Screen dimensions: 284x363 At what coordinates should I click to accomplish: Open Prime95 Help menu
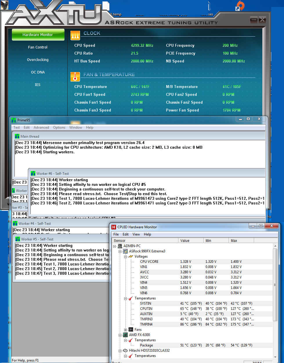click(x=90, y=127)
